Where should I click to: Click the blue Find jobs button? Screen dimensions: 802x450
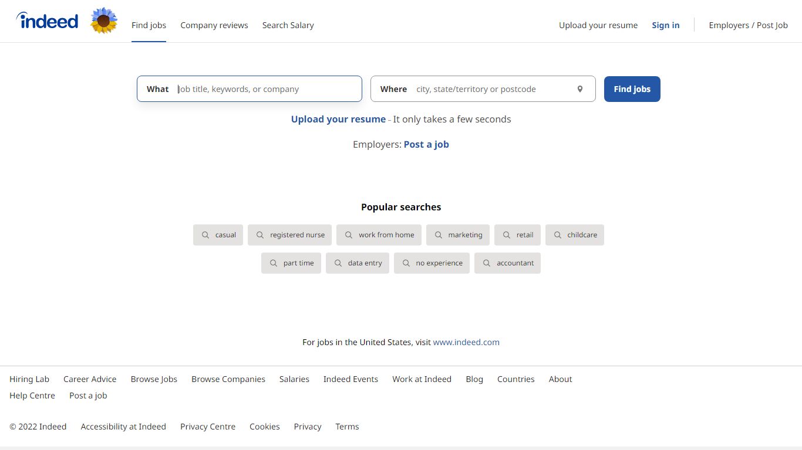(x=632, y=89)
